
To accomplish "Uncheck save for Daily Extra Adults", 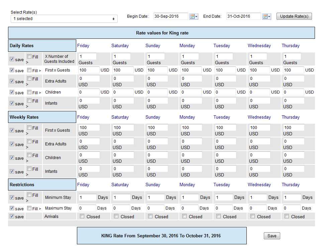I will pyautogui.click(x=12, y=81).
